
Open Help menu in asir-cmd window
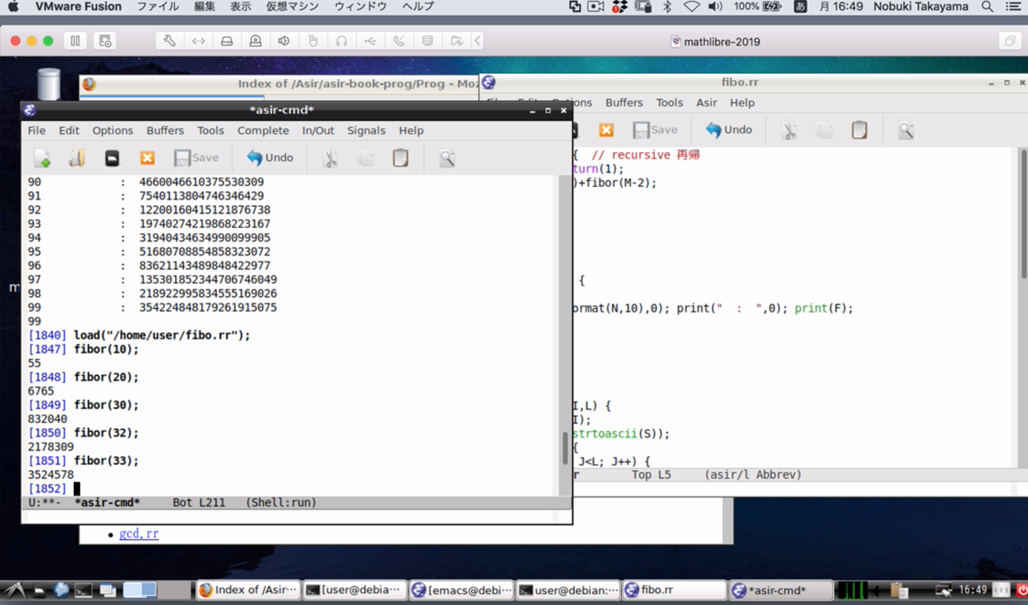pos(411,130)
